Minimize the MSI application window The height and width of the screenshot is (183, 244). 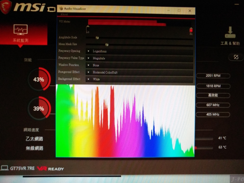[237, 4]
